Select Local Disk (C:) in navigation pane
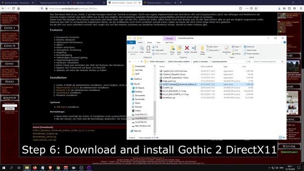The image size is (304, 171). (141, 114)
